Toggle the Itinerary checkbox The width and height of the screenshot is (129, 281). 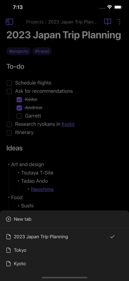pyautogui.click(x=9, y=133)
